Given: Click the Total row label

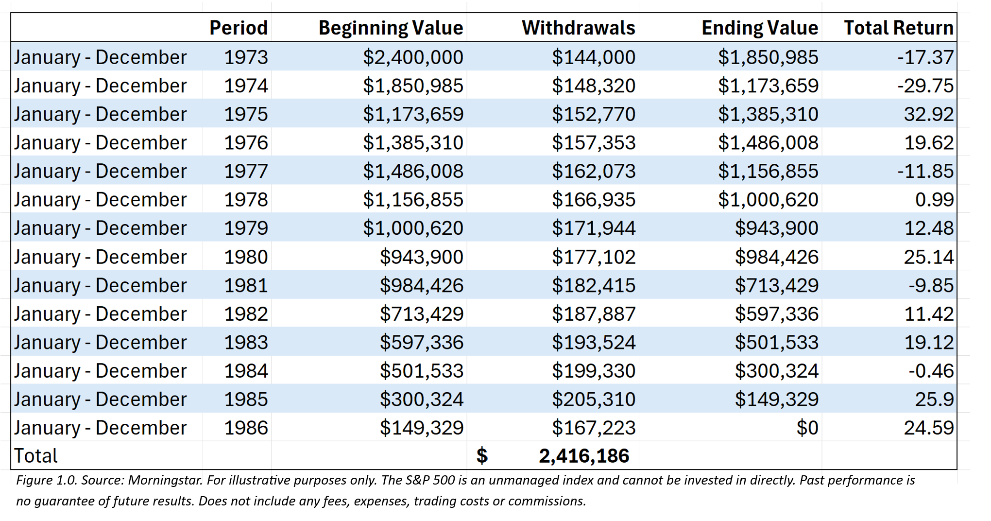Looking at the screenshot, I should pos(36,456).
